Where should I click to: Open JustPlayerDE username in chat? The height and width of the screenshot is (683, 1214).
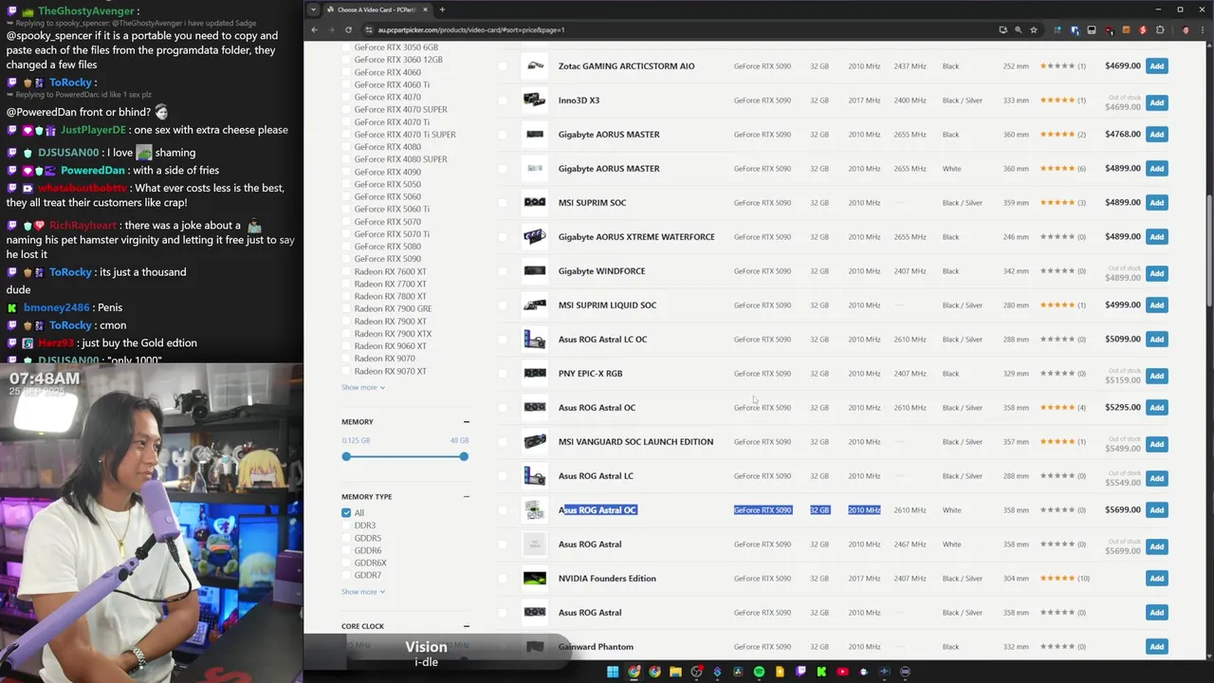pyautogui.click(x=93, y=130)
